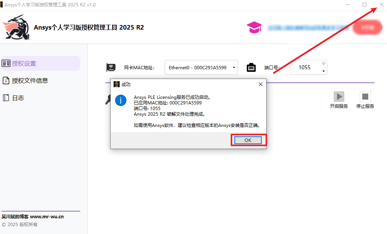
Task: Click the ninja logo in the header
Action: coord(16,27)
